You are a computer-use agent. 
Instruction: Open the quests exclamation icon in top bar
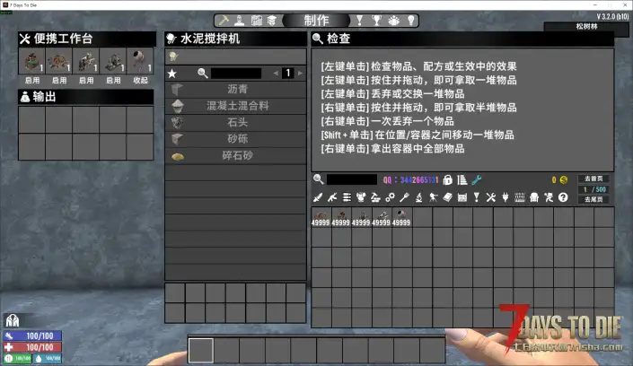(x=359, y=20)
